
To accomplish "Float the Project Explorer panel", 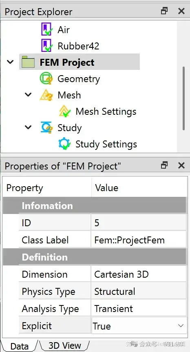I will (164, 11).
